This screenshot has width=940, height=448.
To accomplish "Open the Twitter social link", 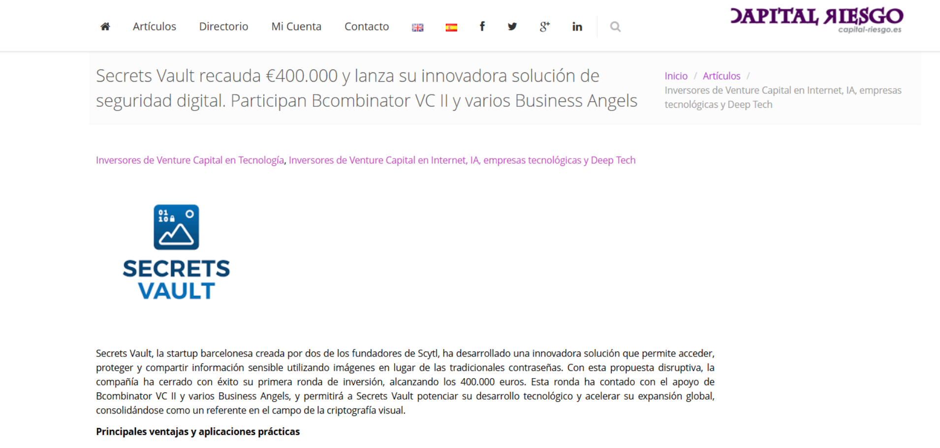I will (x=512, y=27).
